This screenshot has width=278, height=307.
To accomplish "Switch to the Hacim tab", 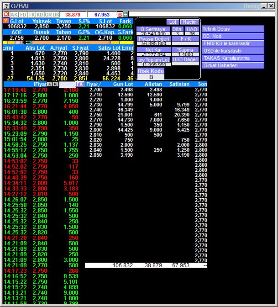I will [189, 22].
